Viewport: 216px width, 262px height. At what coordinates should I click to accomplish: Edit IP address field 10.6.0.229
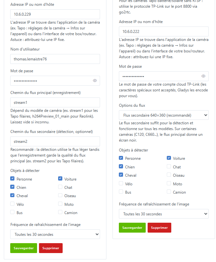pos(55,14)
